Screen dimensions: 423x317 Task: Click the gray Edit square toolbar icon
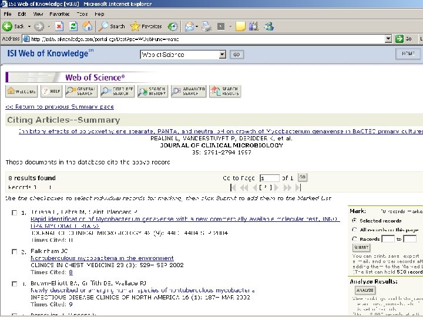[x=221, y=26]
